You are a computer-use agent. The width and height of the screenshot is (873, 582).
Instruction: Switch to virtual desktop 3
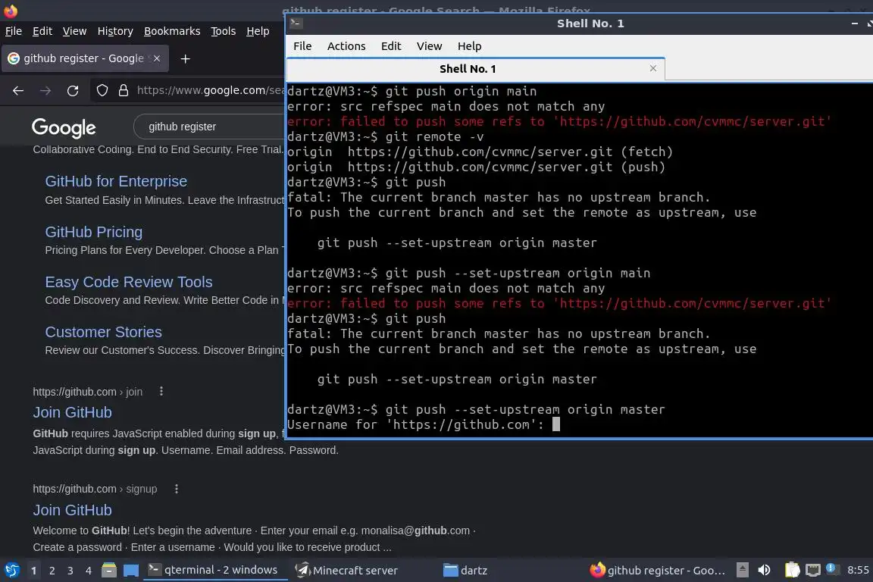point(70,571)
